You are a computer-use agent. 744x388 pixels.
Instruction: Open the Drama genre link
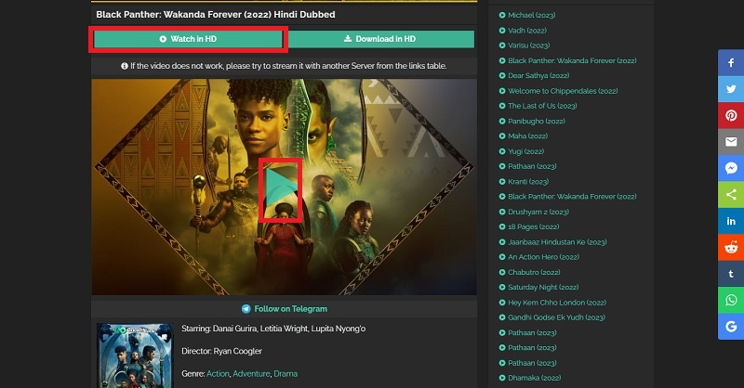pos(286,374)
